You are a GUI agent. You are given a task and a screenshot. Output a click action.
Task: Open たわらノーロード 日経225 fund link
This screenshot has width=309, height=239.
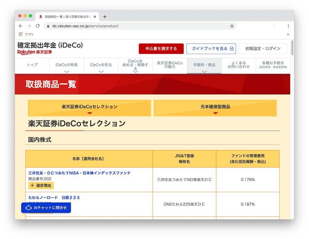(54, 198)
